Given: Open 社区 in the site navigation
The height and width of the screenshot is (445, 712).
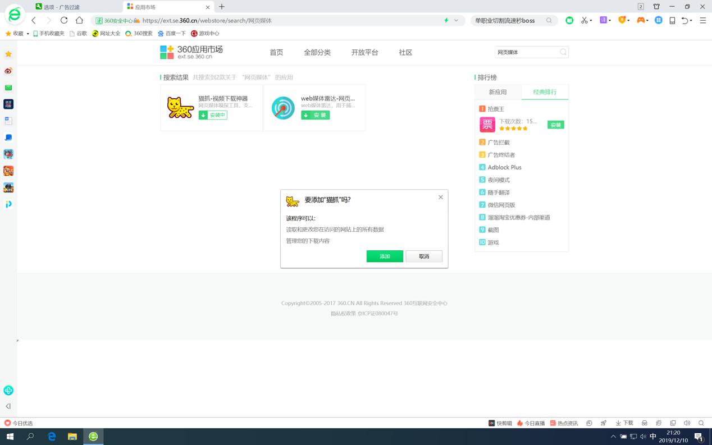Looking at the screenshot, I should tap(405, 52).
